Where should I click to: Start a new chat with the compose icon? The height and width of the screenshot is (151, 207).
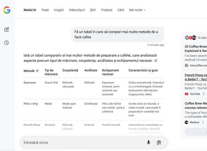[6, 30]
